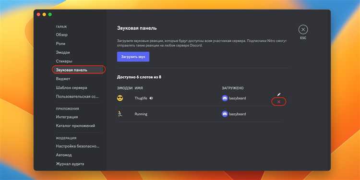Open the Роли settings section
360x180 pixels.
[x=60, y=44]
